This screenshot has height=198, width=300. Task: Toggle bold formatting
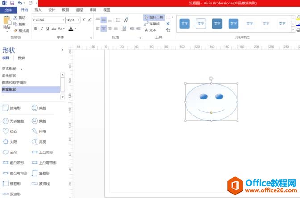(36, 29)
